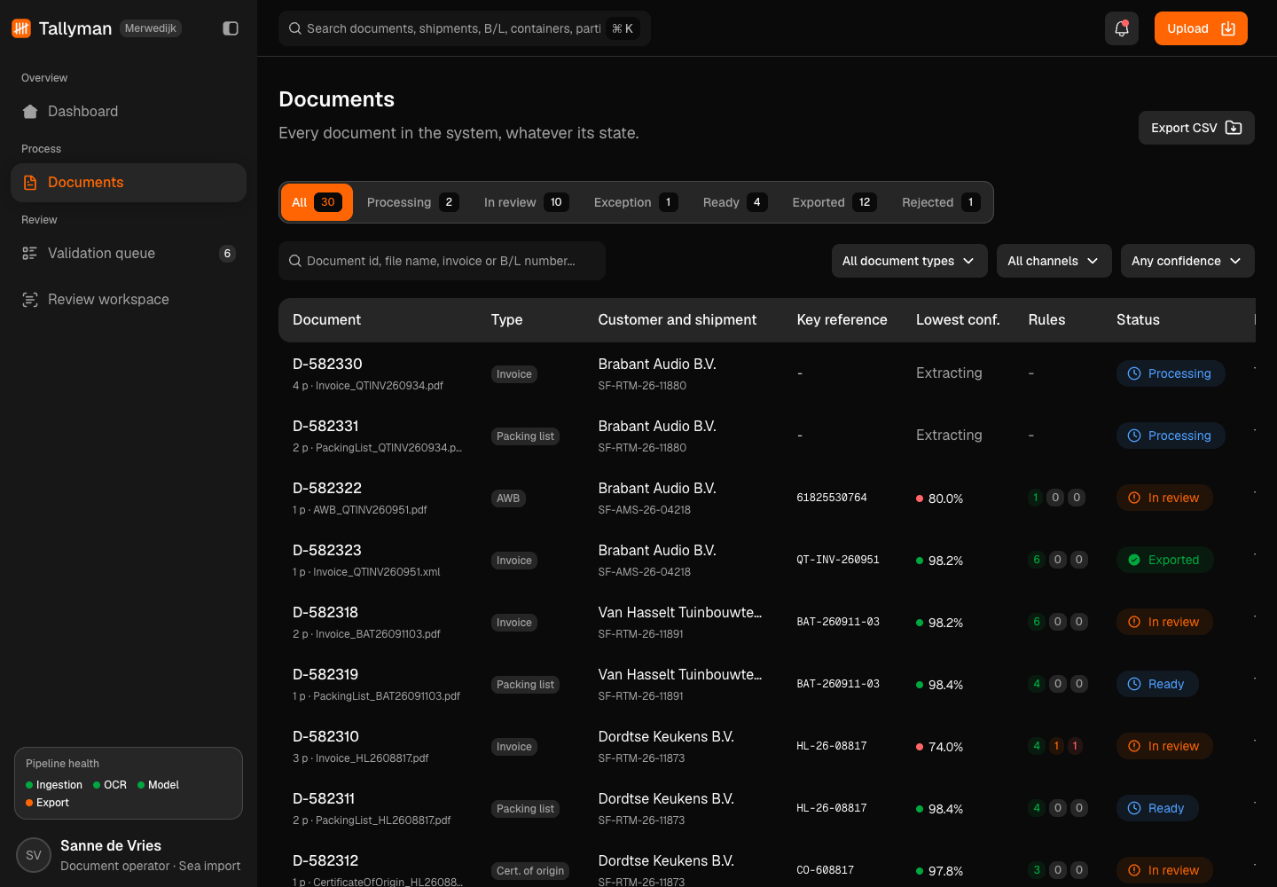Open the Any confidence dropdown

(1187, 261)
